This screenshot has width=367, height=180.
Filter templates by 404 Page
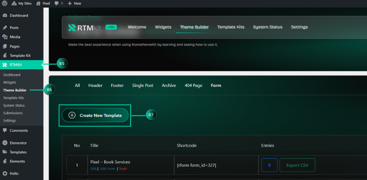(193, 86)
